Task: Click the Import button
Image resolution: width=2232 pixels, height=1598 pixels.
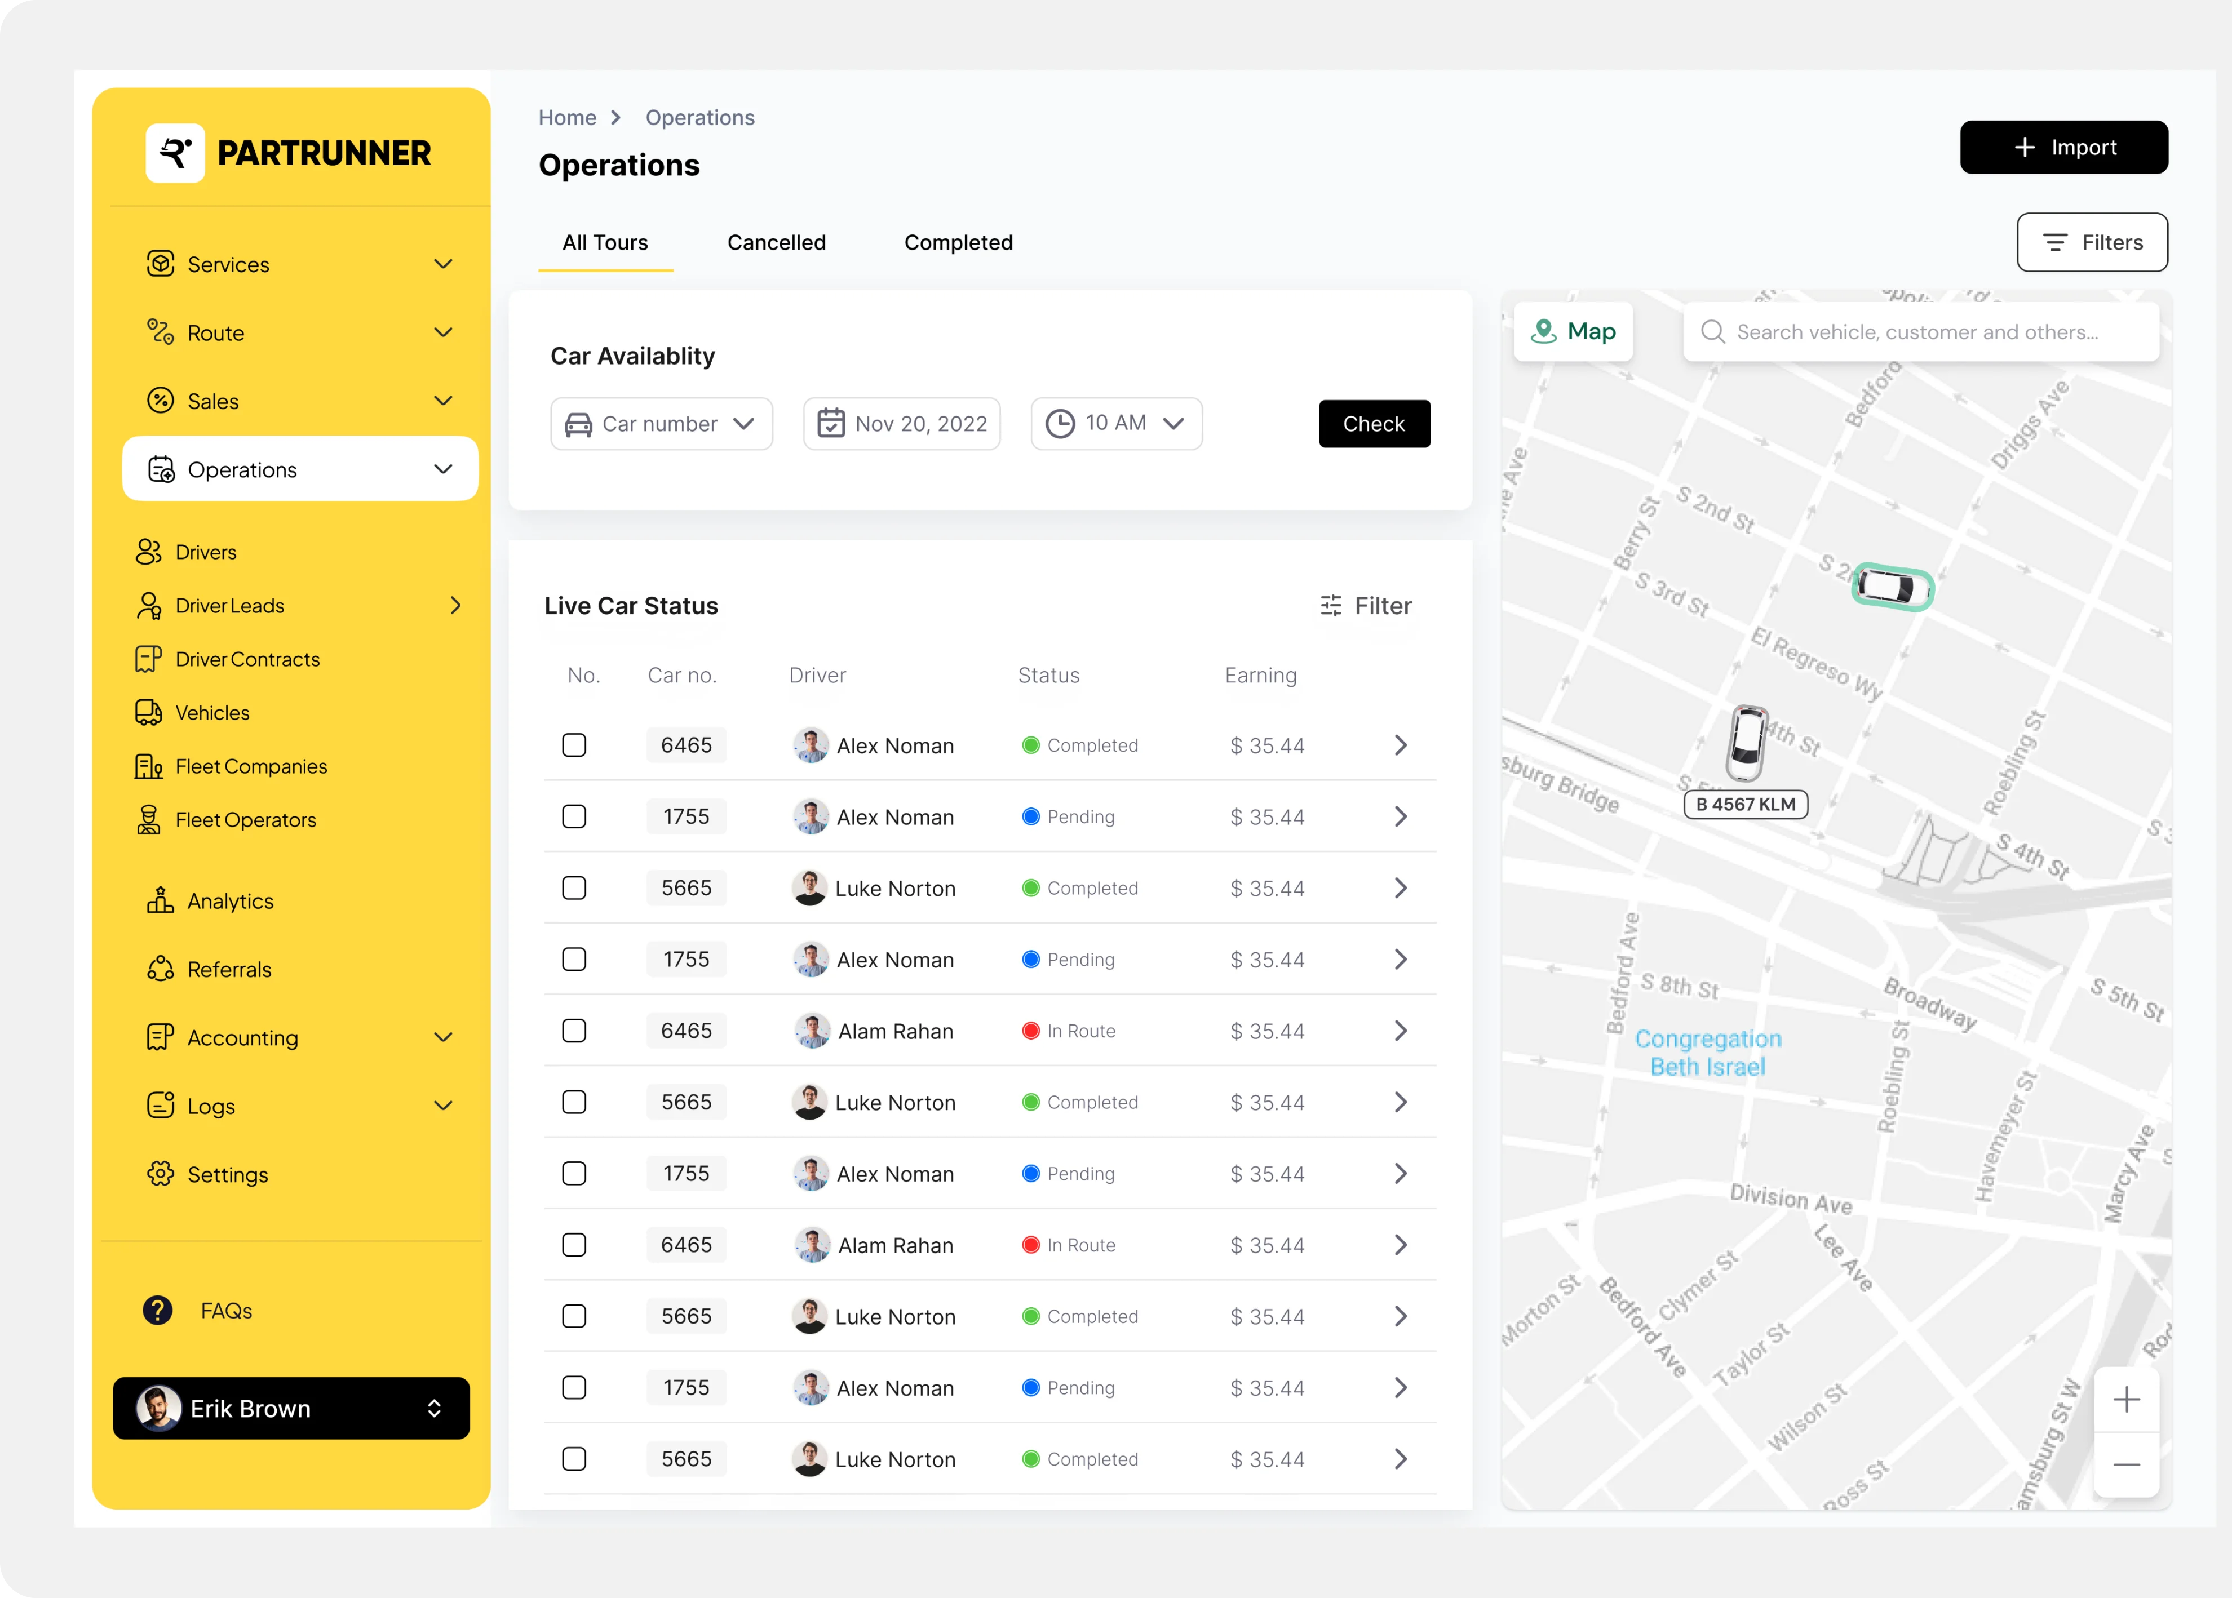Action: coord(2063,148)
